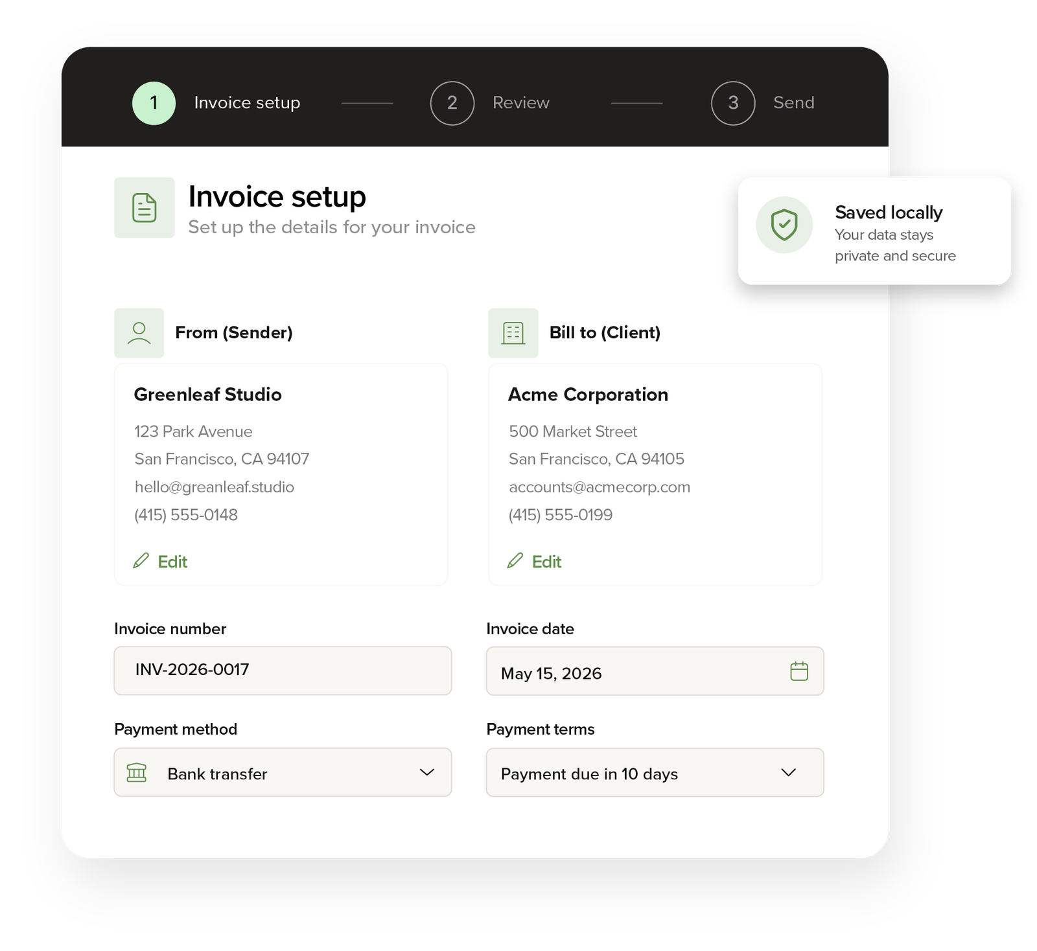1037x951 pixels.
Task: Click the large Invoice setup page heading
Action: pos(277,197)
